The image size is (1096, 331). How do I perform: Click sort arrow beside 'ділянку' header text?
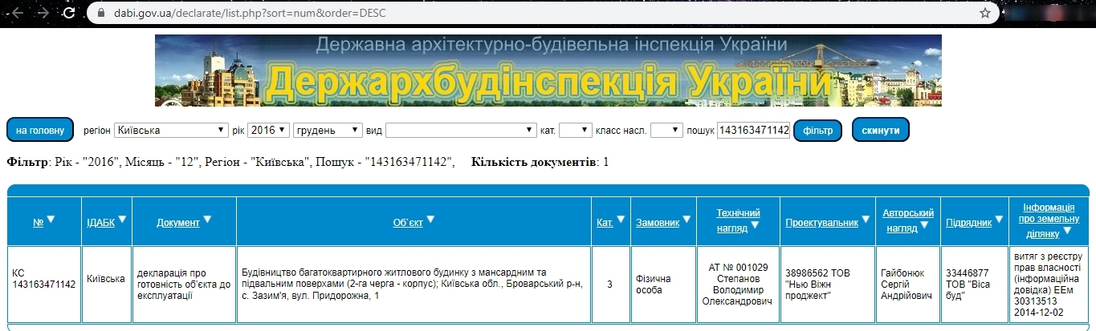click(1066, 232)
